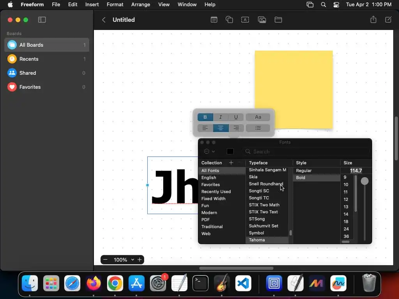Click the font size slider knob
This screenshot has width=399, height=299.
365,181
